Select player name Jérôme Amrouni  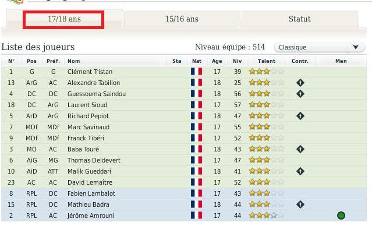[x=91, y=216]
